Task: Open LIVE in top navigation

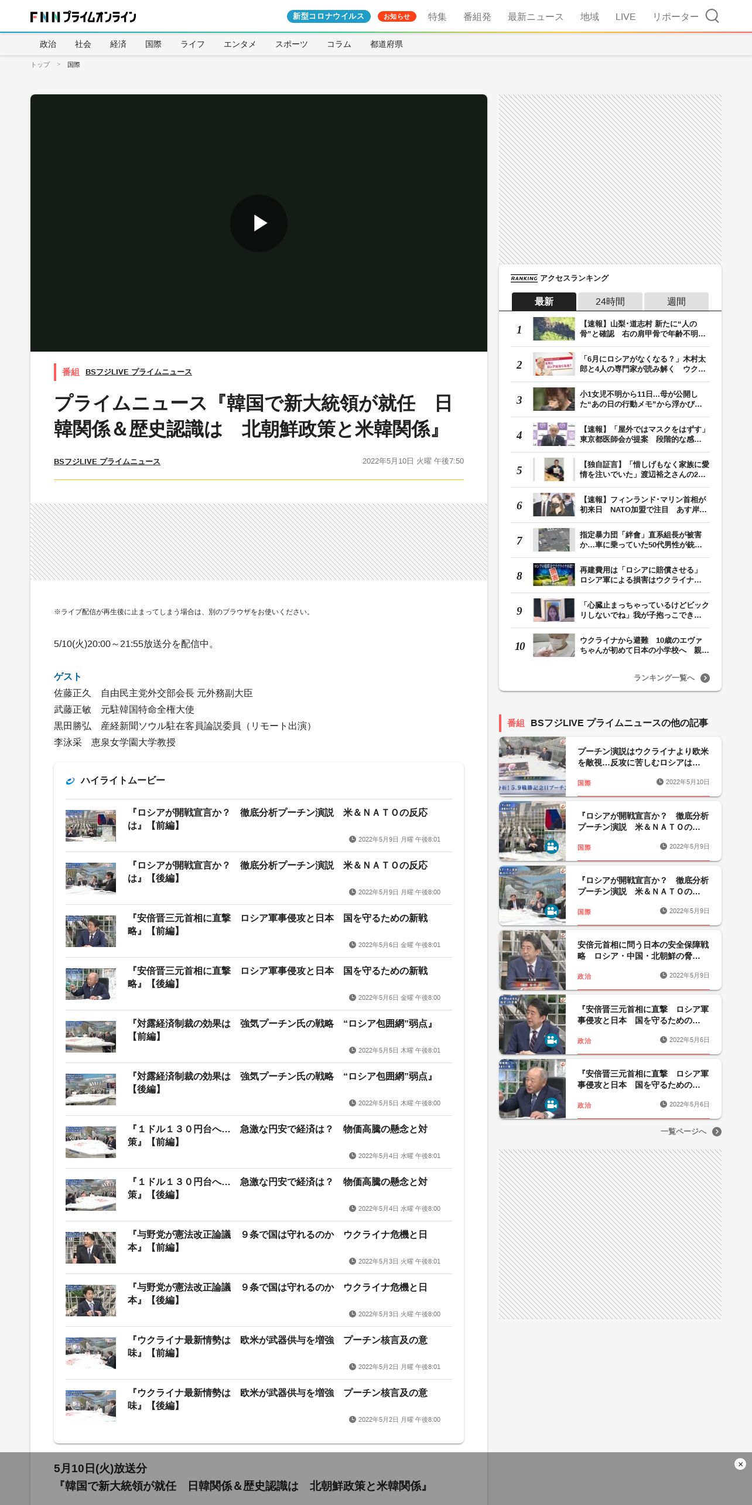Action: [625, 16]
